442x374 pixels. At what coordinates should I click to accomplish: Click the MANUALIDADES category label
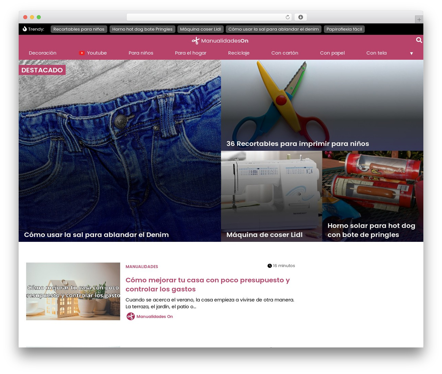(142, 267)
